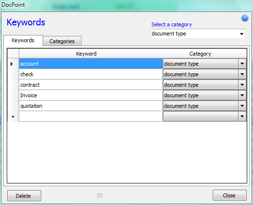The width and height of the screenshot is (253, 205).
Task: Click the Delete button
Action: pos(24,195)
